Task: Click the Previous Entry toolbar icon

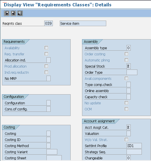Action: tap(7, 13)
